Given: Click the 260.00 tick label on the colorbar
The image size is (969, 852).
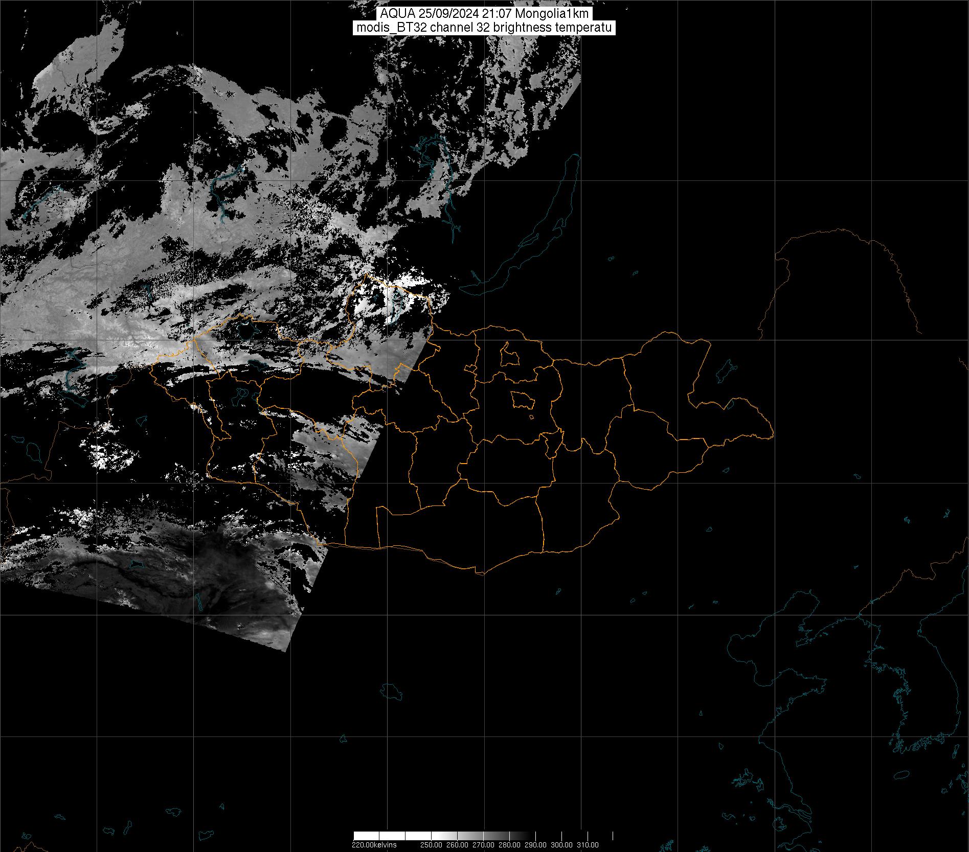Looking at the screenshot, I should [x=456, y=845].
